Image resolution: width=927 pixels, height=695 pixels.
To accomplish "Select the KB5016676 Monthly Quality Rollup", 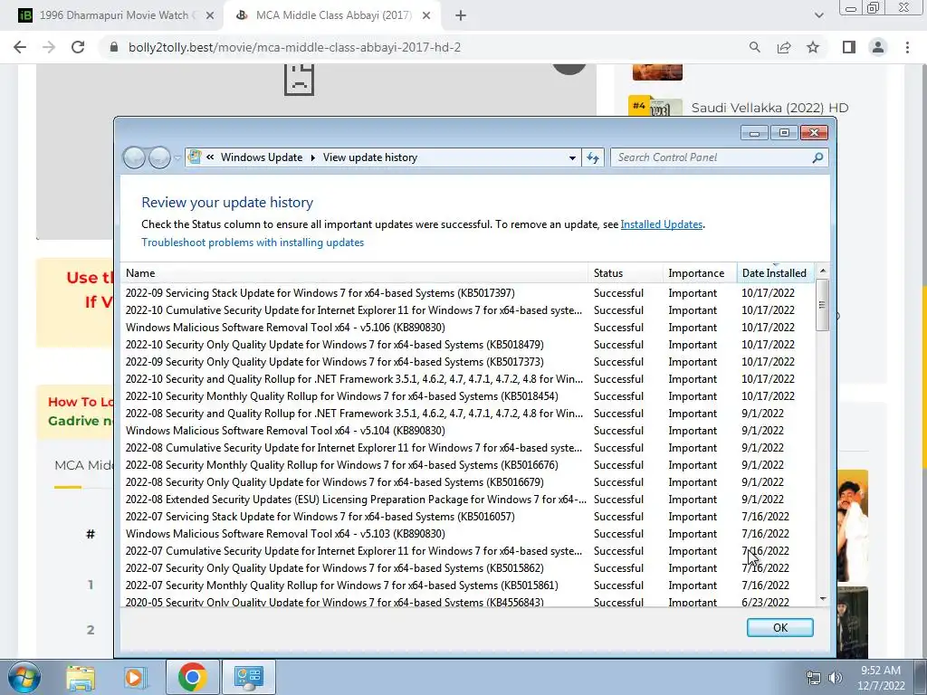I will (x=467, y=465).
